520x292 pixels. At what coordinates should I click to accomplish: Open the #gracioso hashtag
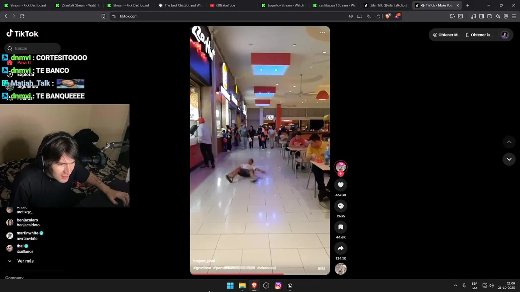click(202, 268)
